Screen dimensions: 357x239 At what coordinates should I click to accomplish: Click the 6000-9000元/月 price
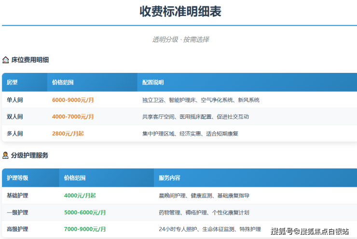(x=73, y=100)
